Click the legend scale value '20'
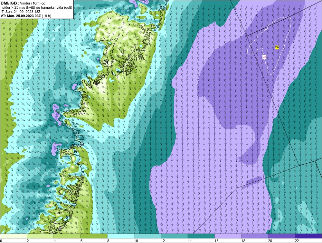This screenshot has width=322, height=243. pyautogui.click(x=270, y=241)
